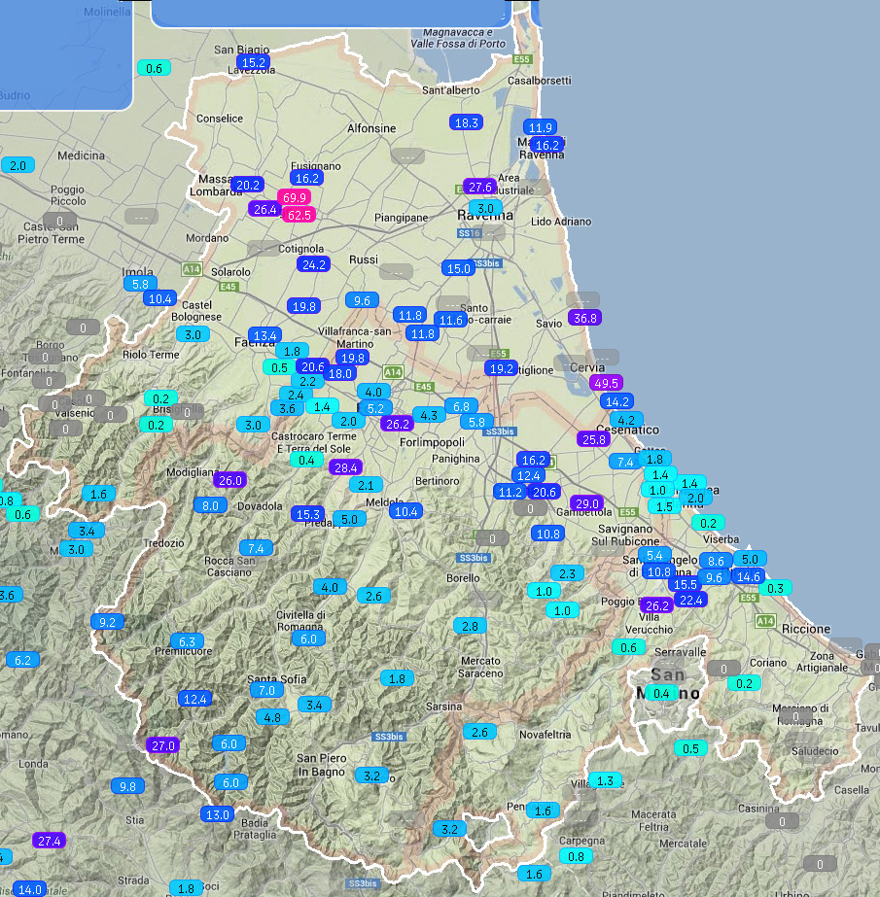Click the 11.9 marker near Casalborsetti coast

click(x=540, y=127)
